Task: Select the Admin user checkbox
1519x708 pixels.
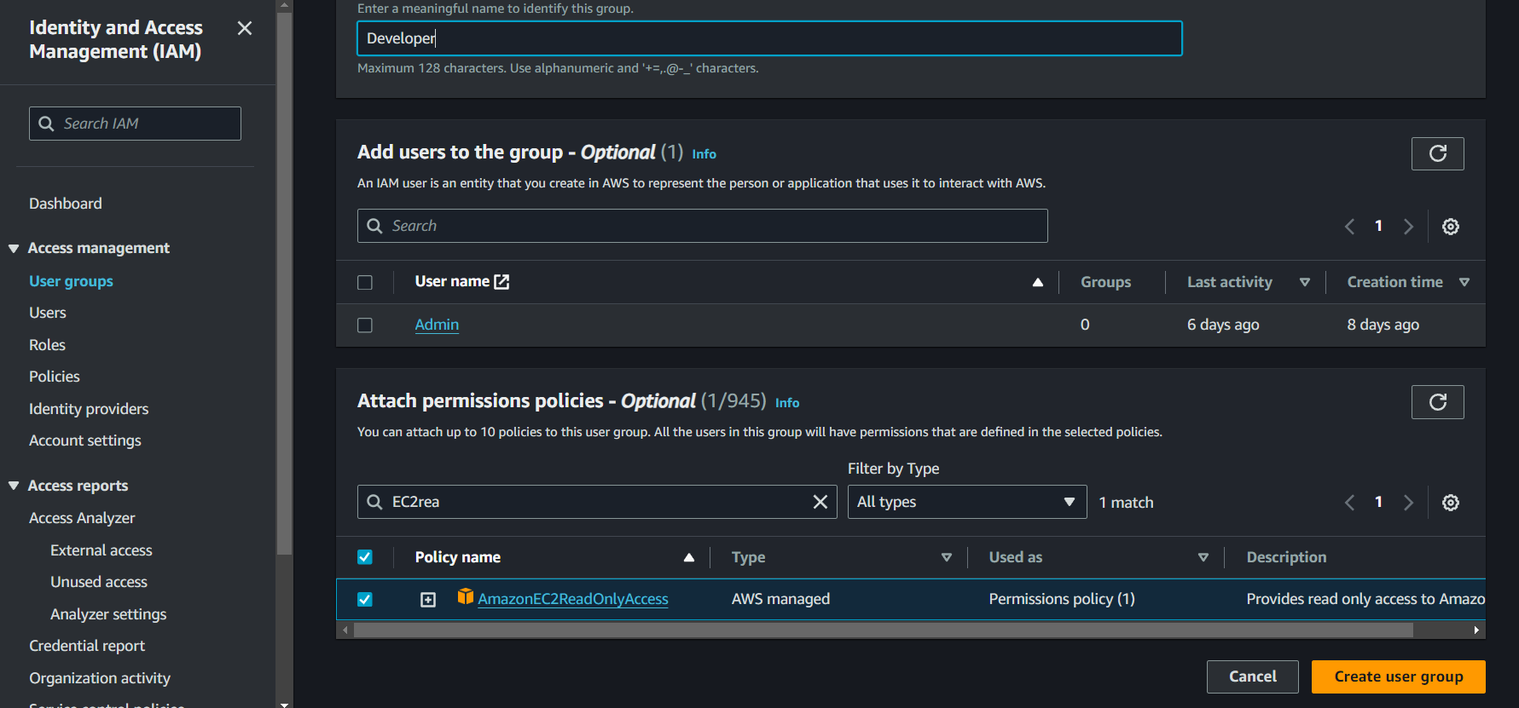Action: click(x=365, y=325)
